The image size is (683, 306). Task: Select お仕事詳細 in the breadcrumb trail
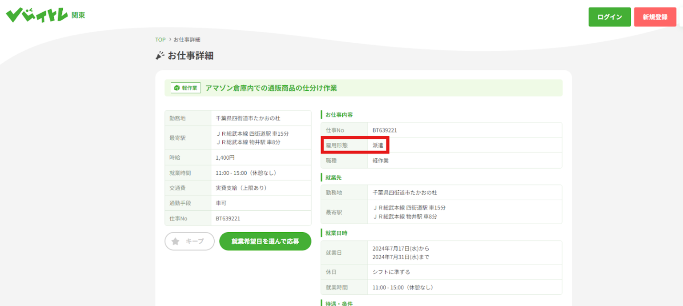[x=187, y=40]
